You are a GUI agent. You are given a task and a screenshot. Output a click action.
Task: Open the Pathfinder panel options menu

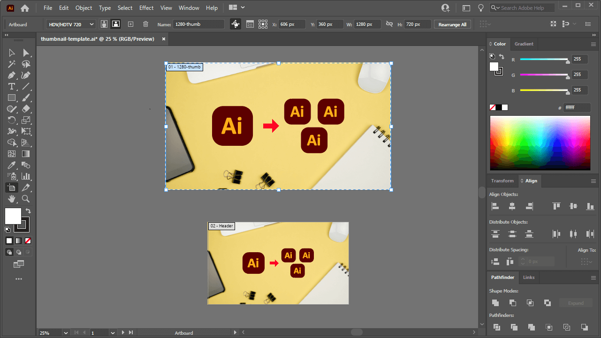click(593, 278)
